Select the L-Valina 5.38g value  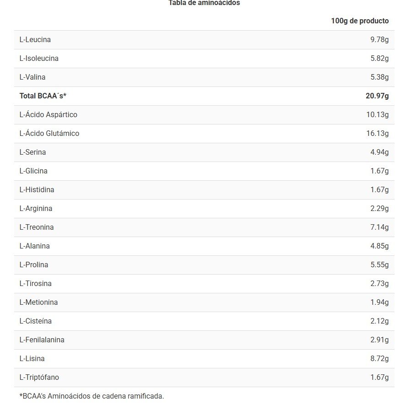pos(379,77)
